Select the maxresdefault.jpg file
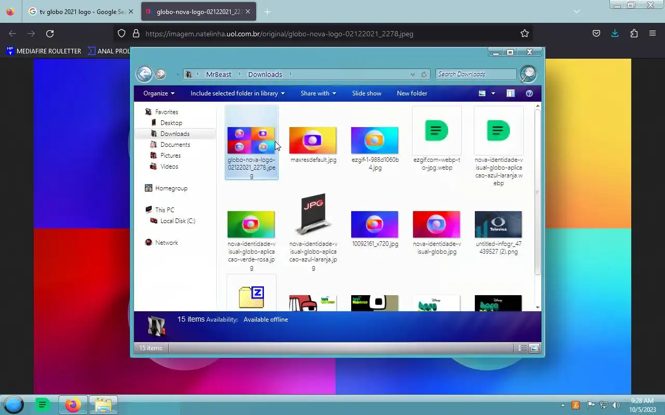Viewport: 665px width, 415px height. coord(313,141)
